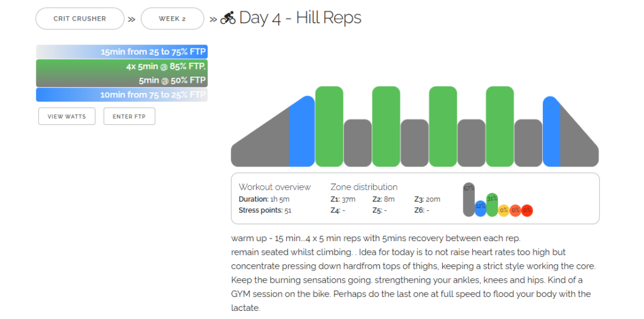Click the last green interval bar in chart
644x319 pixels.
pos(500,126)
